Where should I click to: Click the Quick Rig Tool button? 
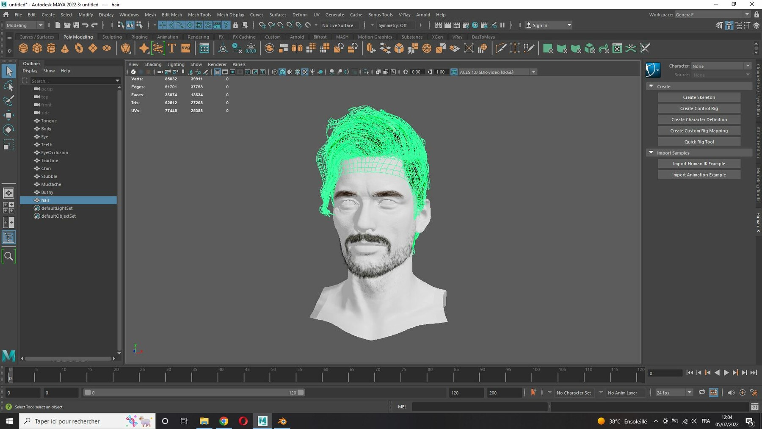pyautogui.click(x=699, y=142)
